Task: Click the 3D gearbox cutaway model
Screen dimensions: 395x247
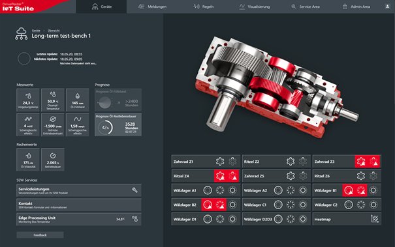Action: [277, 87]
